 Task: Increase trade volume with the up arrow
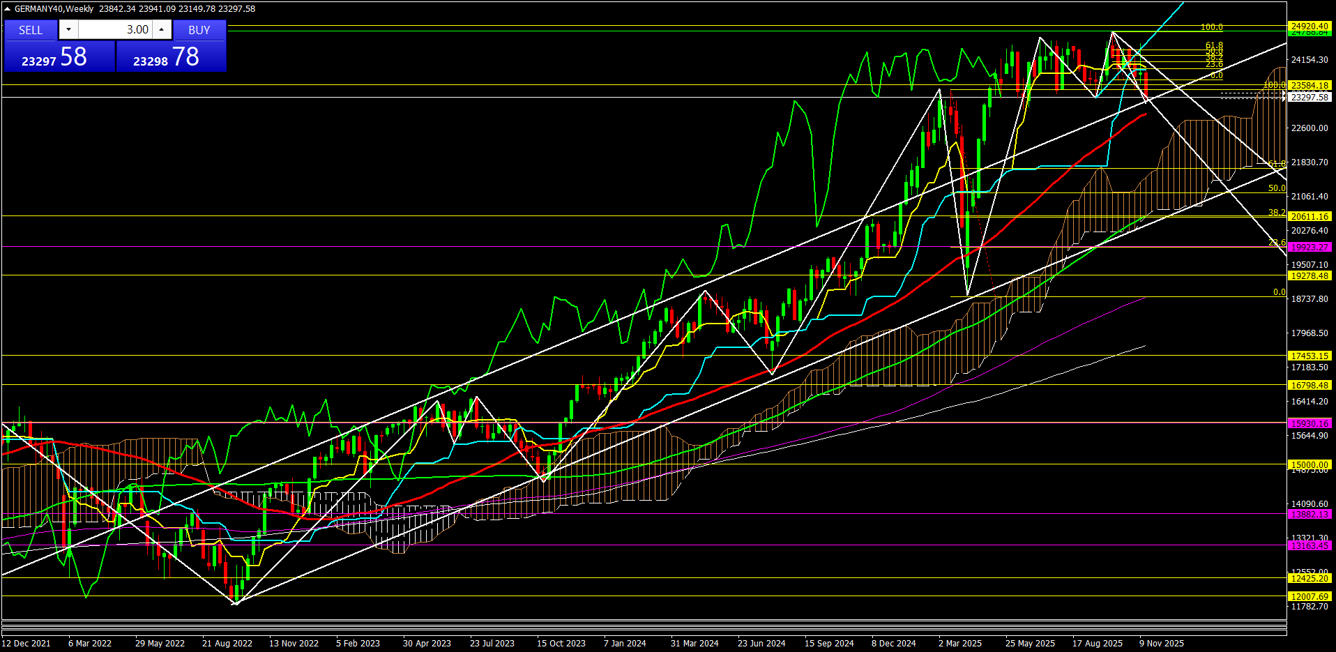tap(162, 29)
